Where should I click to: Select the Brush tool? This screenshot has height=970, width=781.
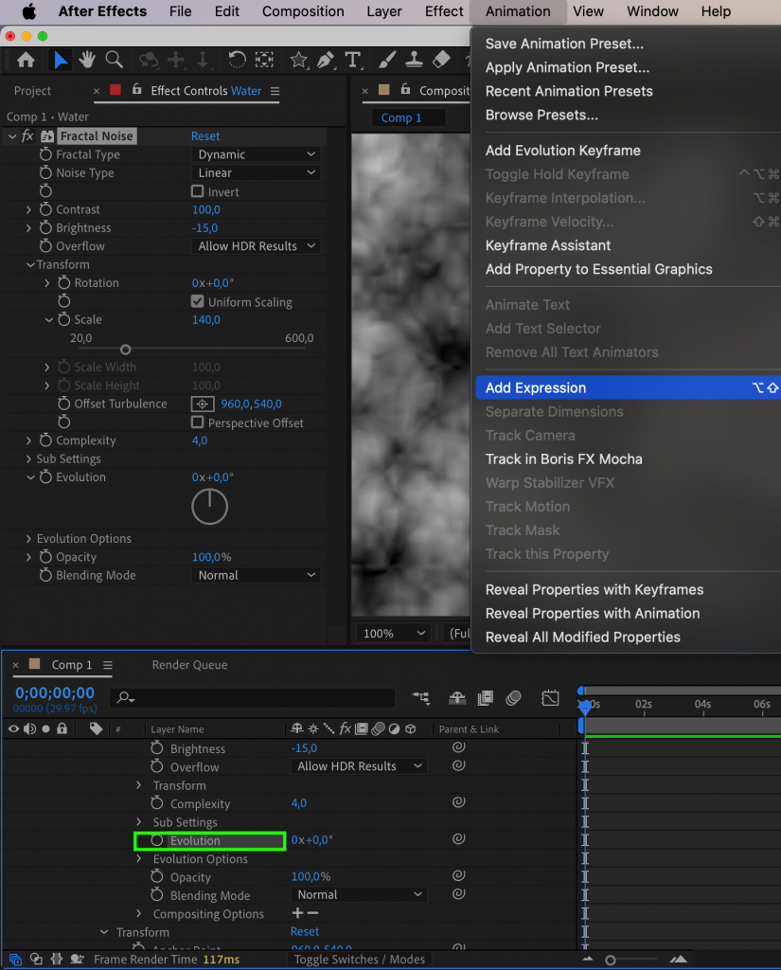click(x=386, y=59)
